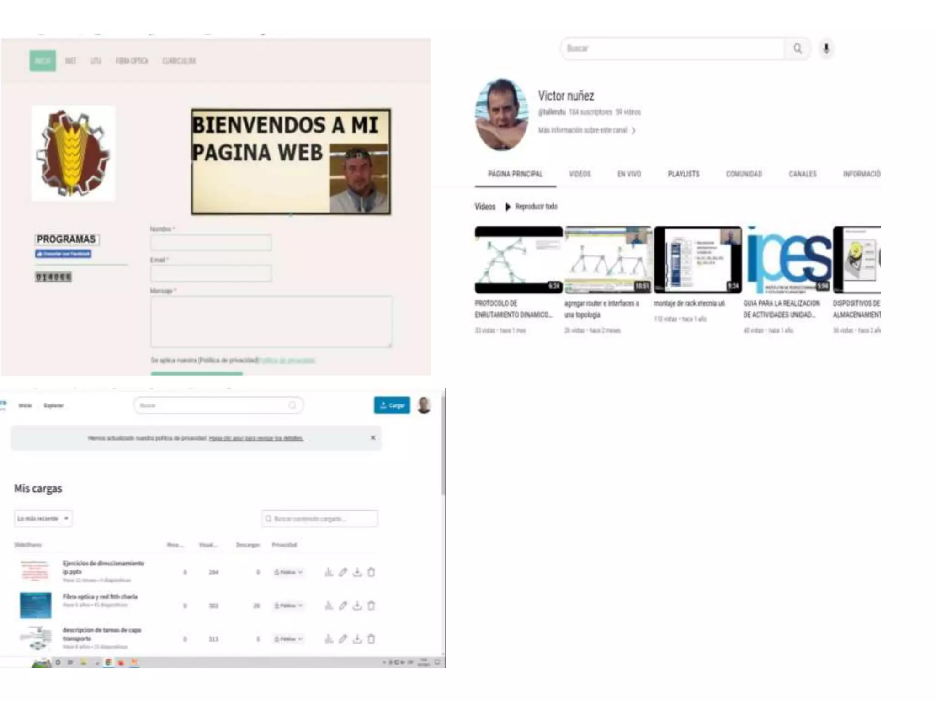Switch to the VIDEOS channel tab
The width and height of the screenshot is (936, 702).
[x=580, y=174]
